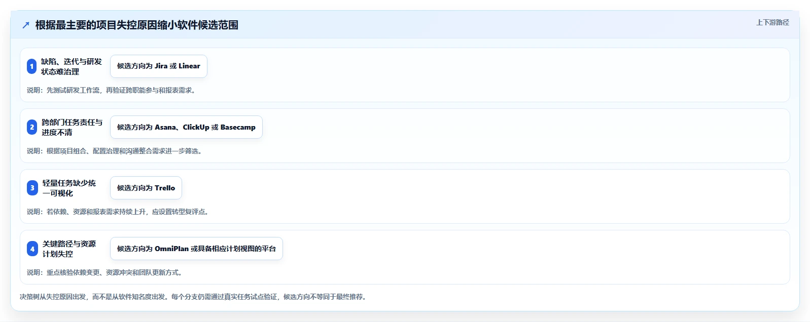The image size is (810, 322).
Task: Click the heading 根据最主要的项目失控原因缩小软件候选范围
Action: (137, 25)
